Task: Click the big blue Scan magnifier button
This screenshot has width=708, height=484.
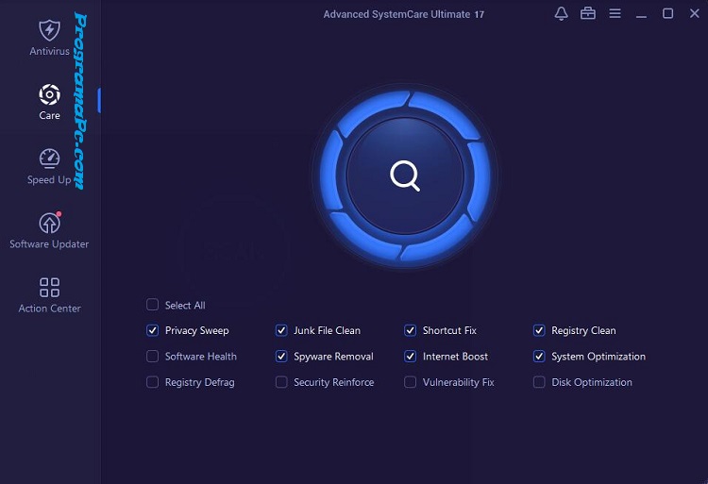Action: coord(405,175)
